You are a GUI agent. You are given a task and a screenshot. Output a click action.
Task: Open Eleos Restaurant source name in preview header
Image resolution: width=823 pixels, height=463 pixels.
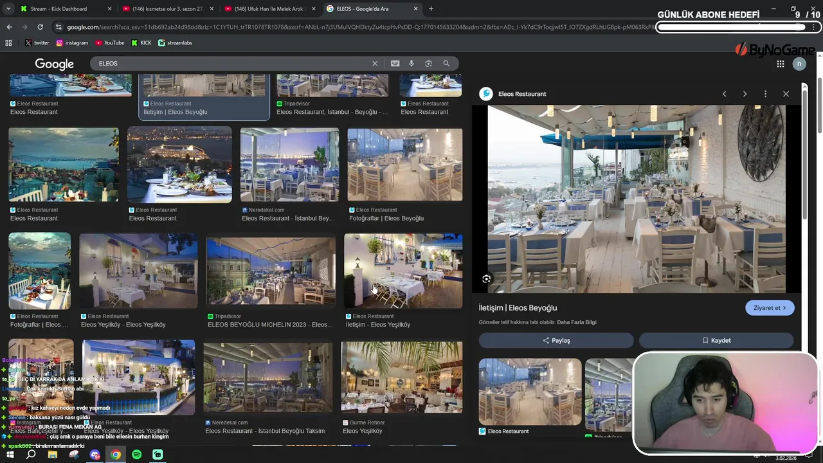[521, 94]
